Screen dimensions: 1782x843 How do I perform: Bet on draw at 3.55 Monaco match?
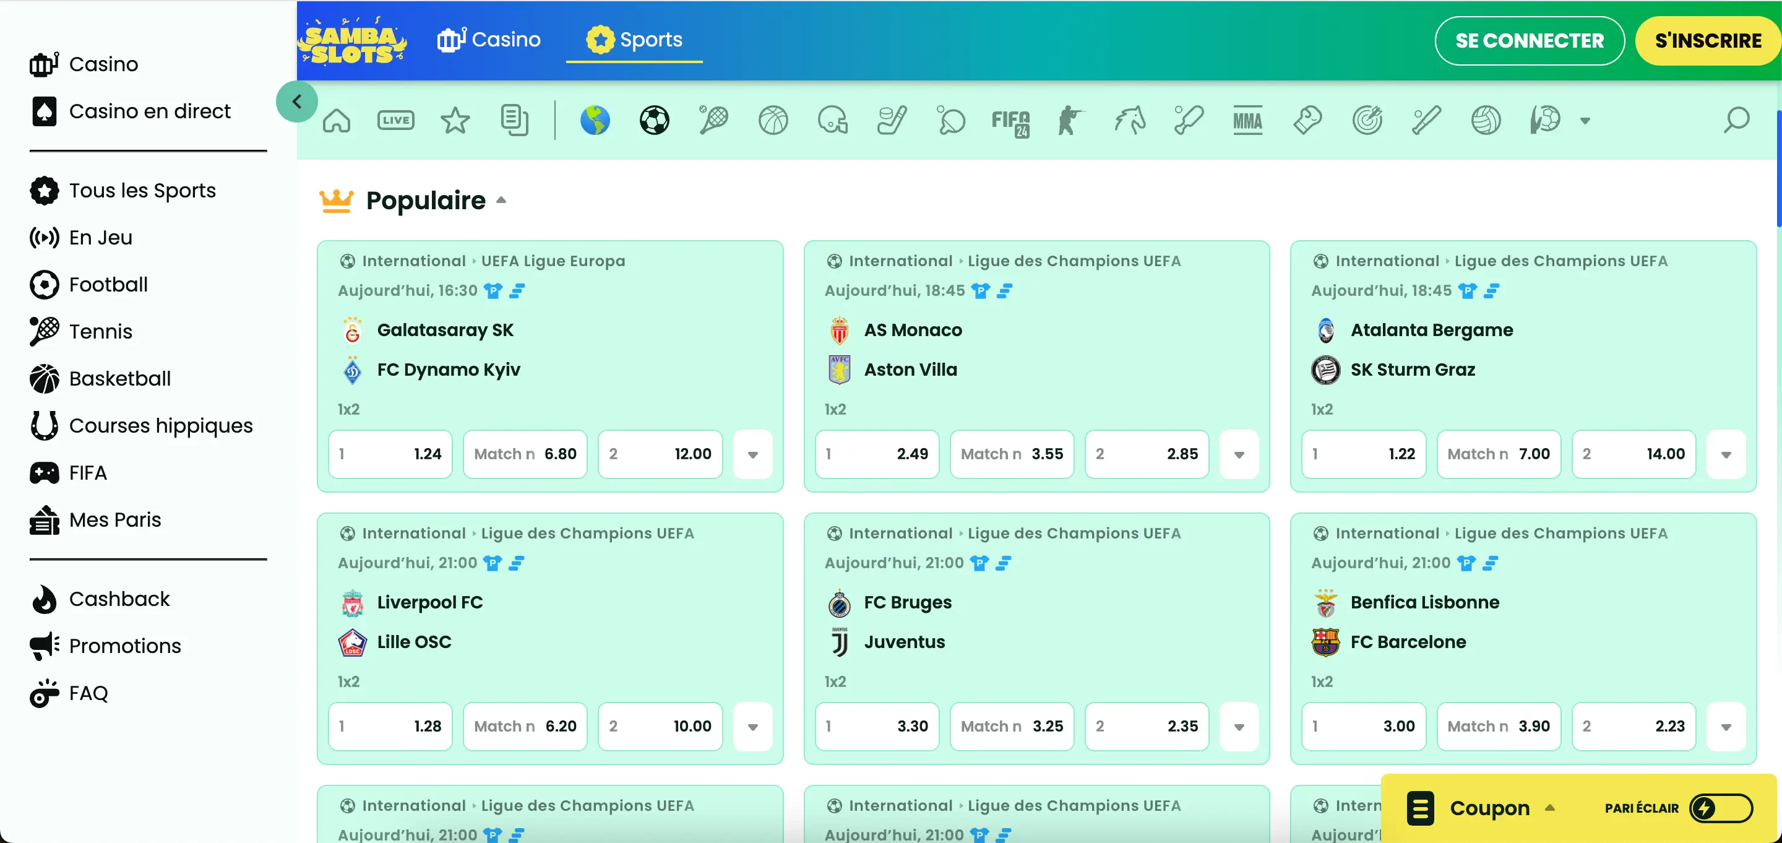coord(1012,454)
